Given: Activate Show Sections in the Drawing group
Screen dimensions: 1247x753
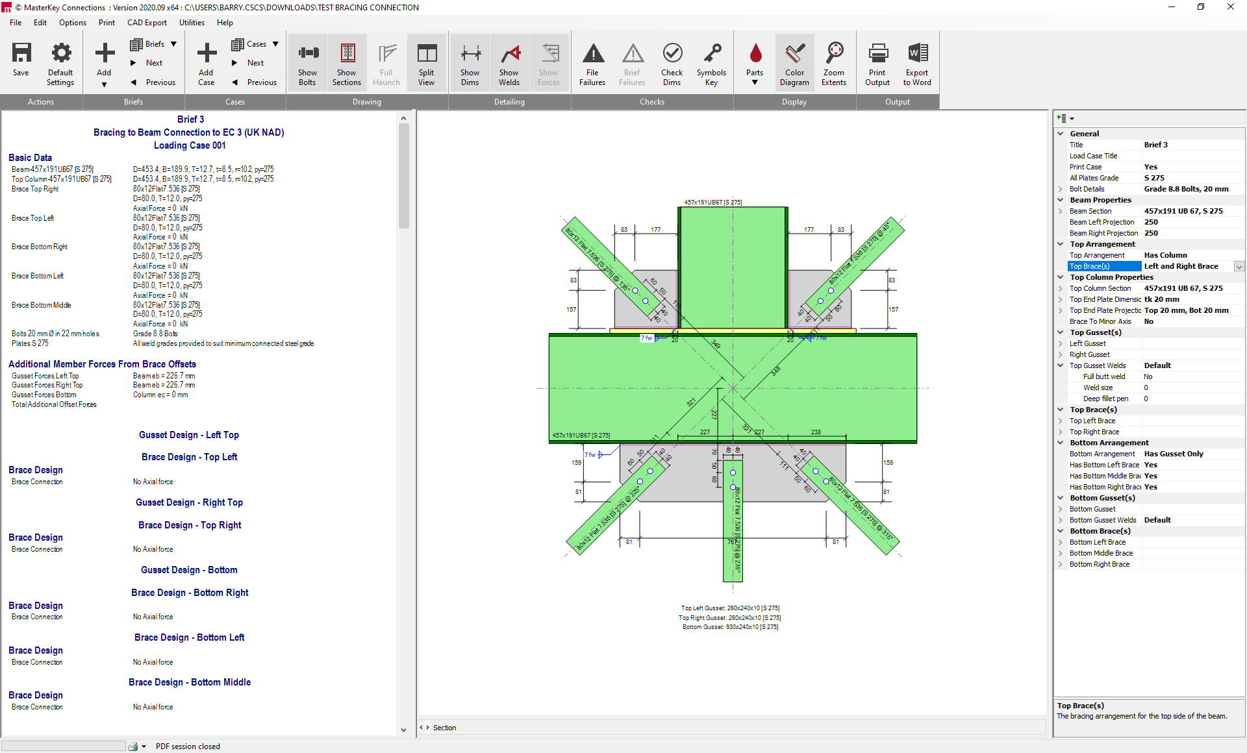Looking at the screenshot, I should (x=347, y=62).
